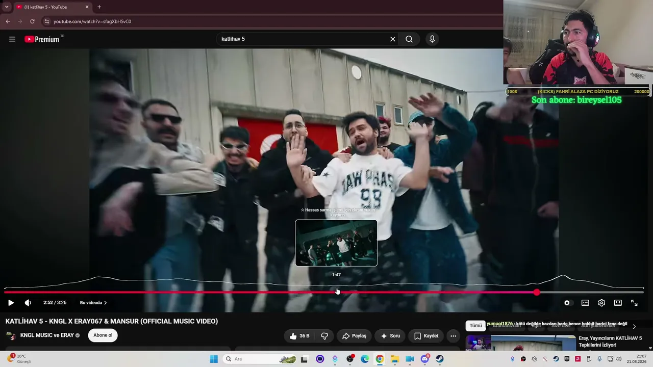Click the 1:47 seek preview thumbnail

336,243
